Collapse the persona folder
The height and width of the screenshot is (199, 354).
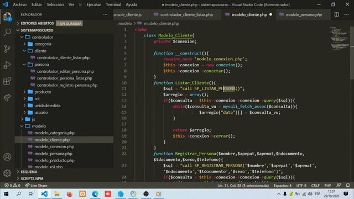tap(41, 65)
